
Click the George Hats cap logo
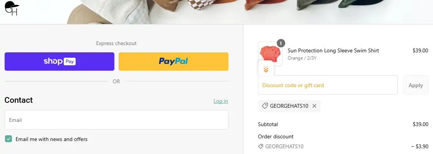(x=12, y=8)
